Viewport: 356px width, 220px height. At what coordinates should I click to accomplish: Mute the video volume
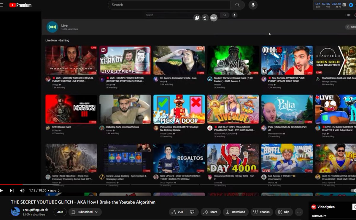pos(22,191)
